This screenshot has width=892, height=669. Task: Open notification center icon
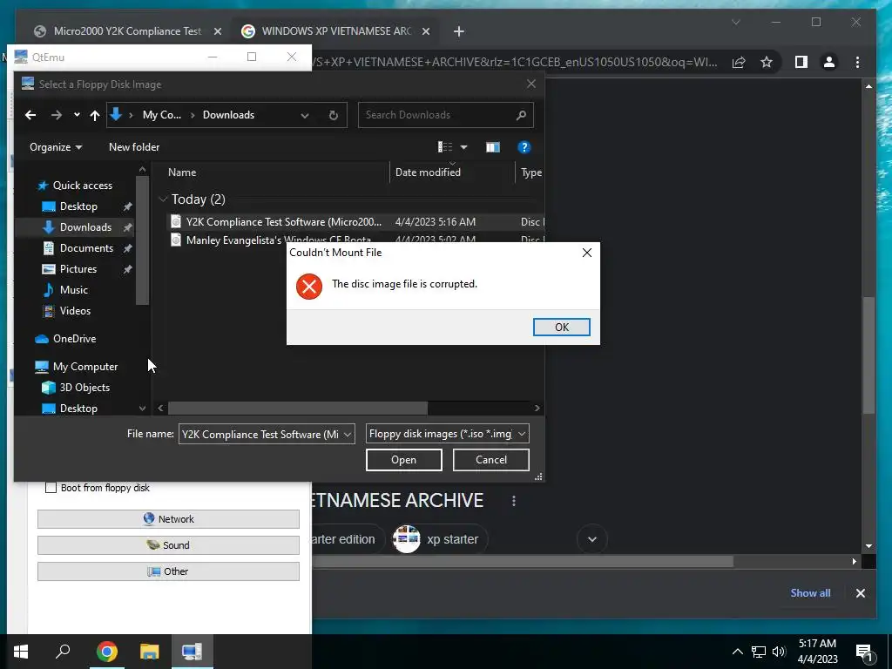tap(864, 652)
